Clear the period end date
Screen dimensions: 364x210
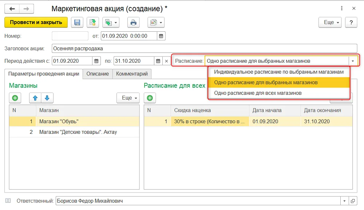pos(166,61)
